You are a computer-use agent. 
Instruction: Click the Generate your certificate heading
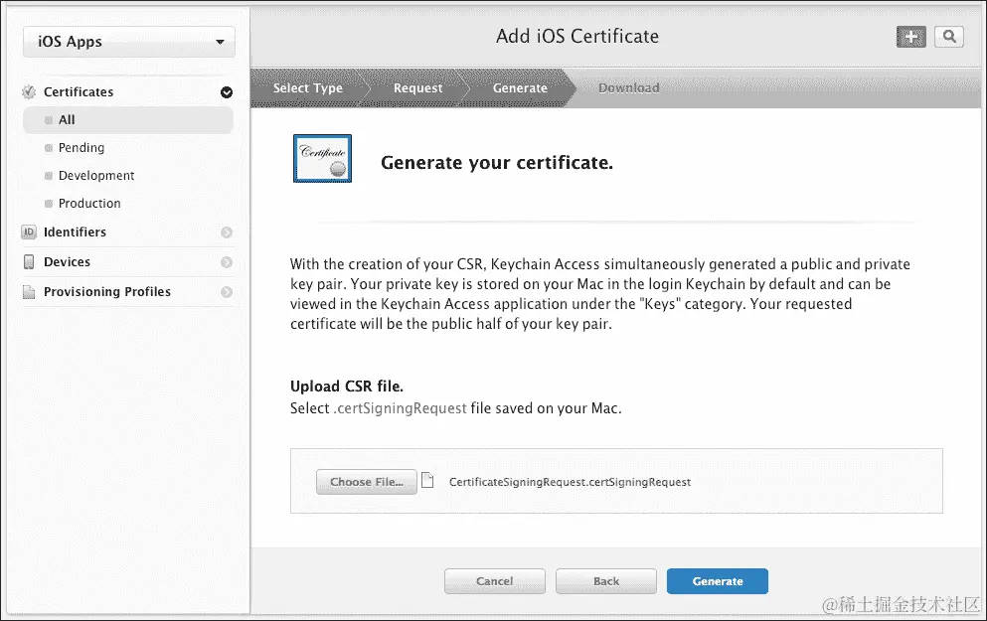pyautogui.click(x=497, y=163)
